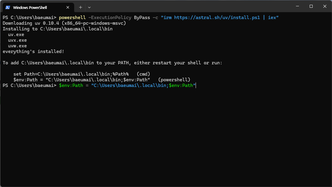Image resolution: width=332 pixels, height=187 pixels.
Task: Click the 'To add ... to your PATH' line
Action: (113, 63)
